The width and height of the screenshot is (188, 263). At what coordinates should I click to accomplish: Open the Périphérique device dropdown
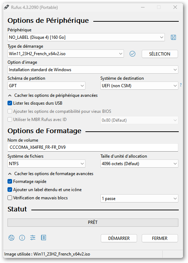pyautogui.click(x=86, y=37)
